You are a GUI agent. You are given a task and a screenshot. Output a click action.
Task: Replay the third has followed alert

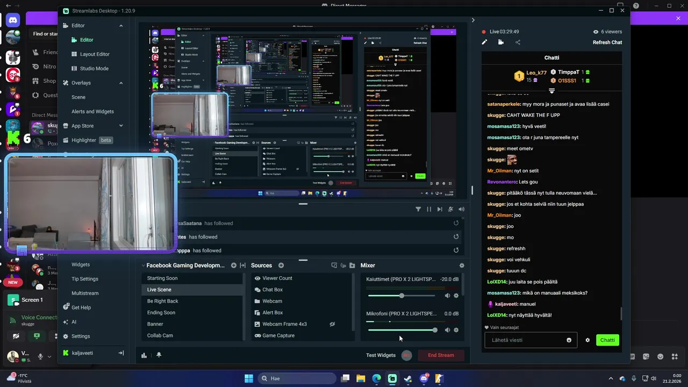click(456, 250)
